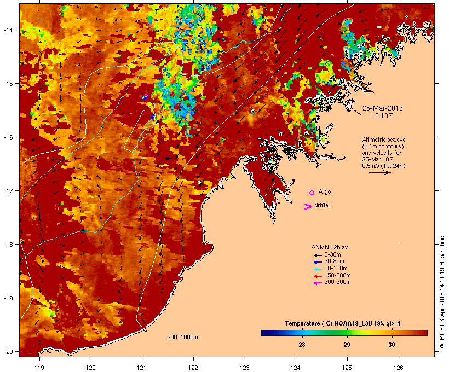Viewport: 449px width, 372px height.
Task: Click the 'ANMN 12h av.' heading
Action: [x=330, y=247]
